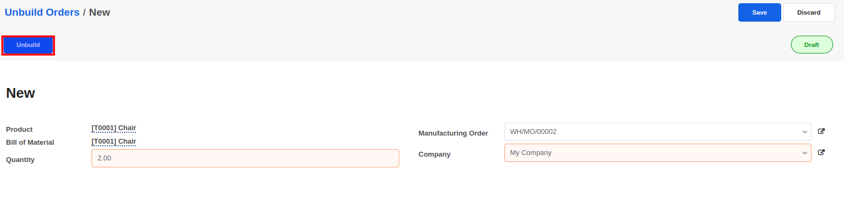The image size is (844, 209).
Task: Select the large New record heading
Action: tap(21, 93)
